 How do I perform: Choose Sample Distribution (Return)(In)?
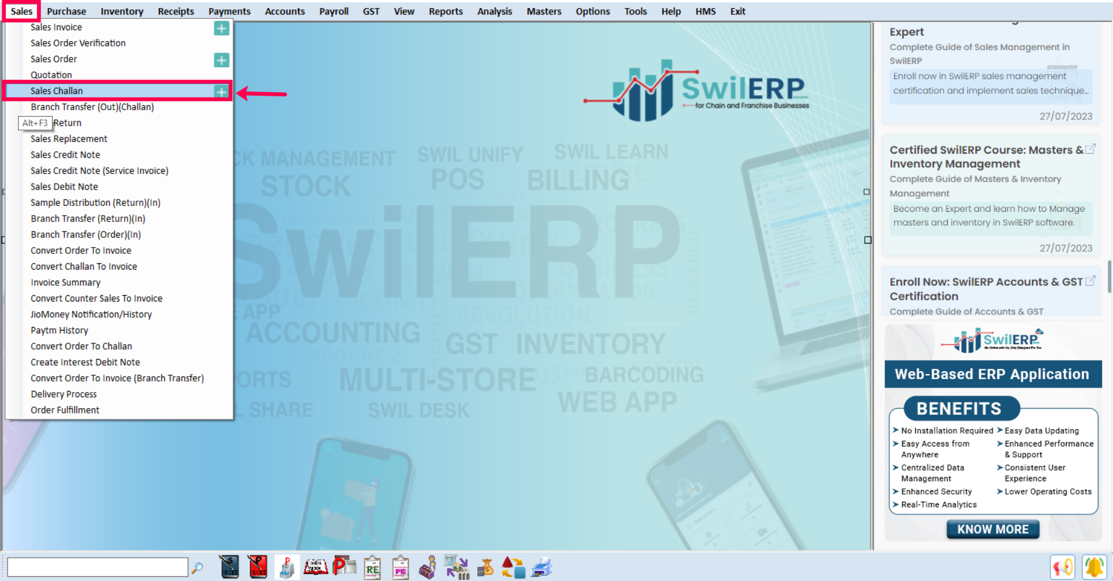[119, 202]
